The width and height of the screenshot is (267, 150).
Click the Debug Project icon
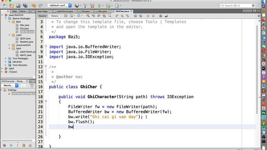click(108, 5)
